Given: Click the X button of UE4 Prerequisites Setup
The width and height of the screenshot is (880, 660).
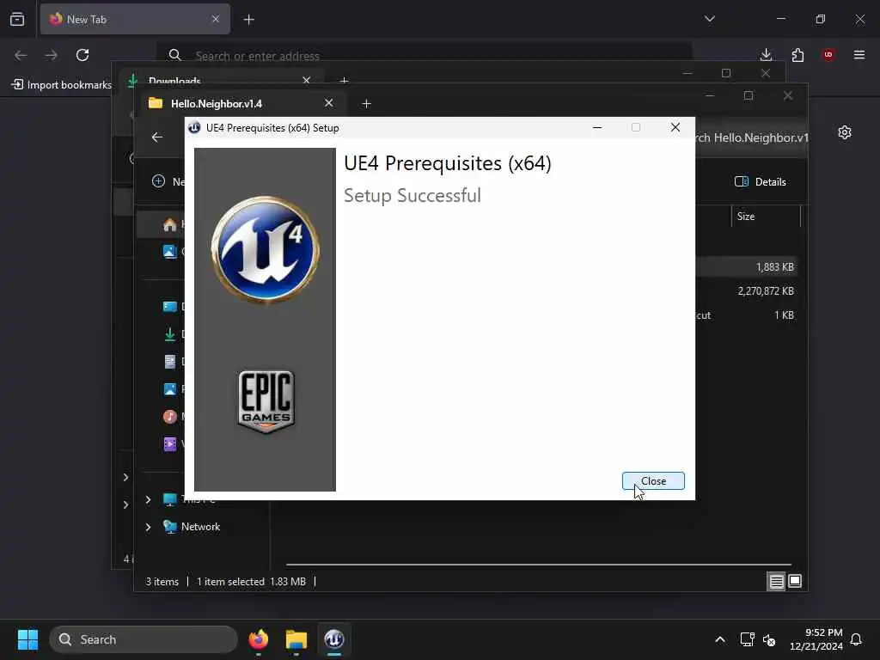Looking at the screenshot, I should [675, 128].
